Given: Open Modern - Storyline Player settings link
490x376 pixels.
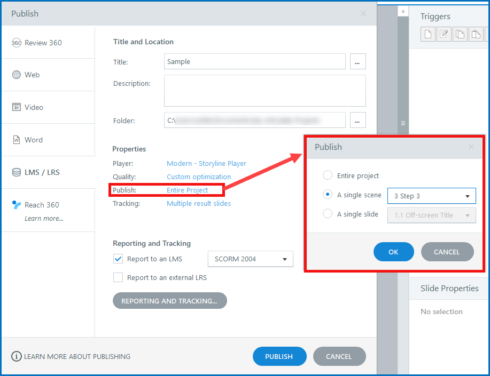Looking at the screenshot, I should (x=206, y=164).
